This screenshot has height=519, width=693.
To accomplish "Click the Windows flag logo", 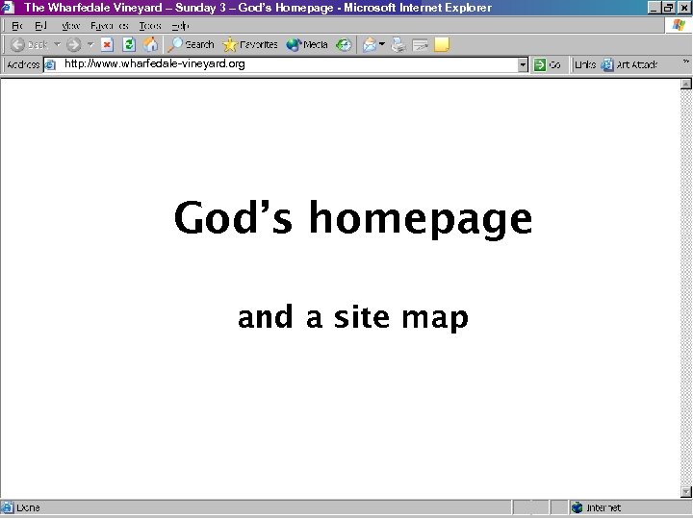I will [x=679, y=26].
